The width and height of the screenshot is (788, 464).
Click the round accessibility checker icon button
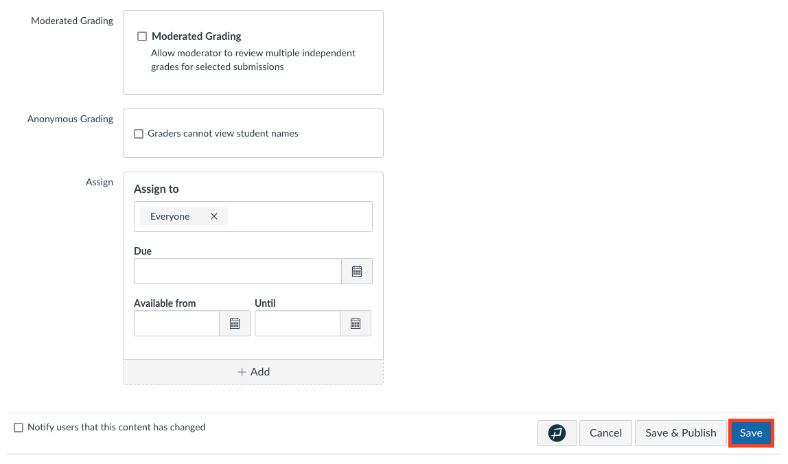tap(557, 433)
